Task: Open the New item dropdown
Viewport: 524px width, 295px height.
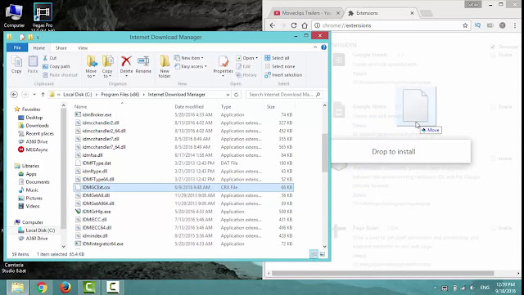Action: click(x=189, y=58)
